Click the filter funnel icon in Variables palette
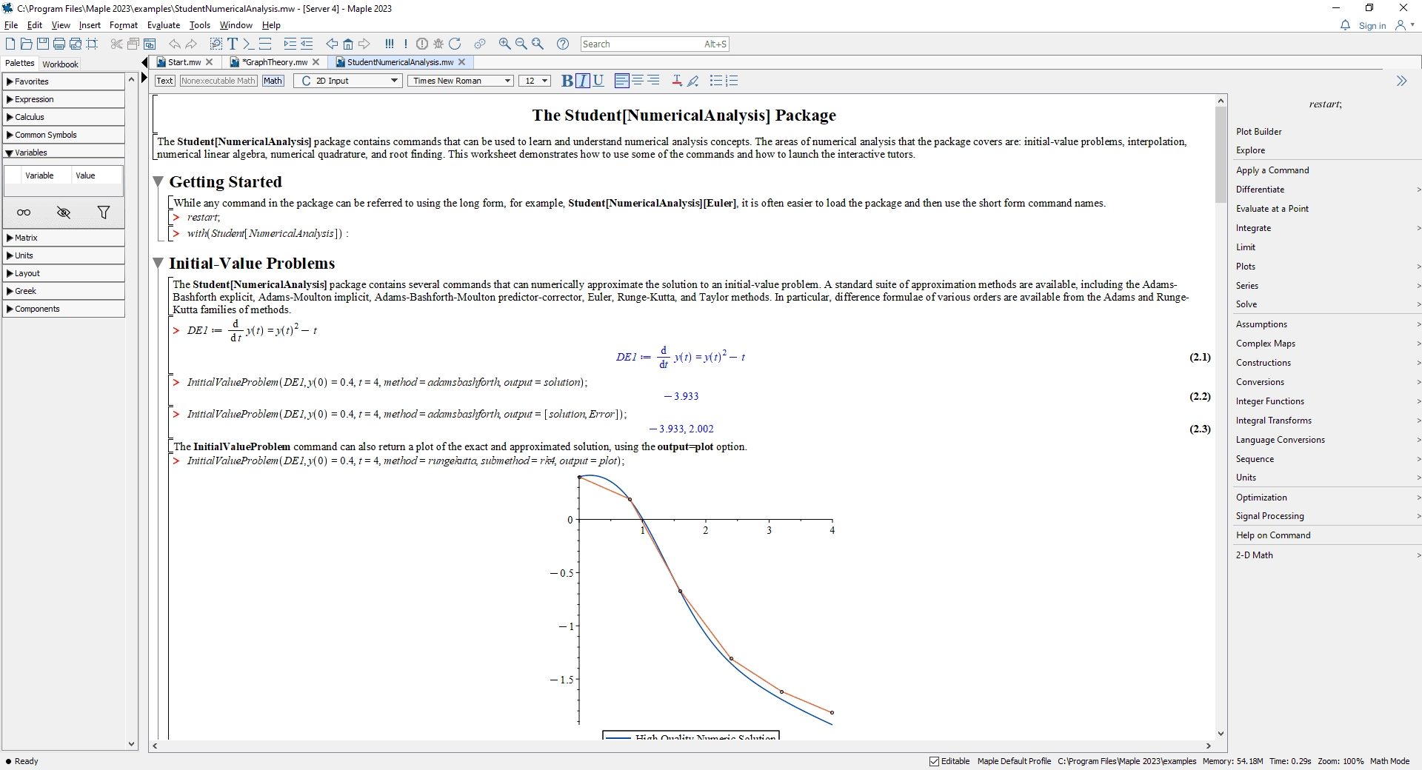The width and height of the screenshot is (1422, 770). 104,212
